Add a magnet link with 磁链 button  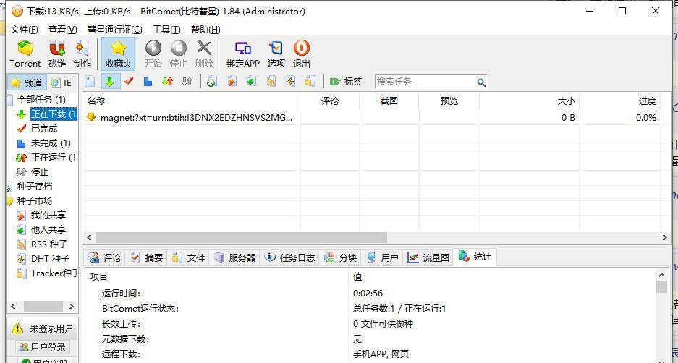[57, 54]
